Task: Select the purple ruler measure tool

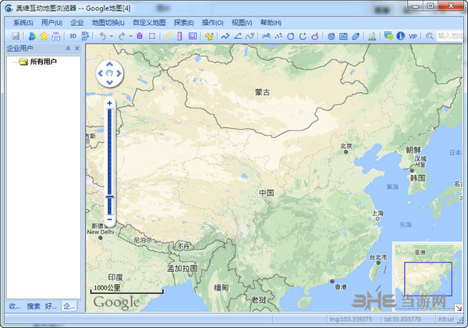Action: point(179,36)
